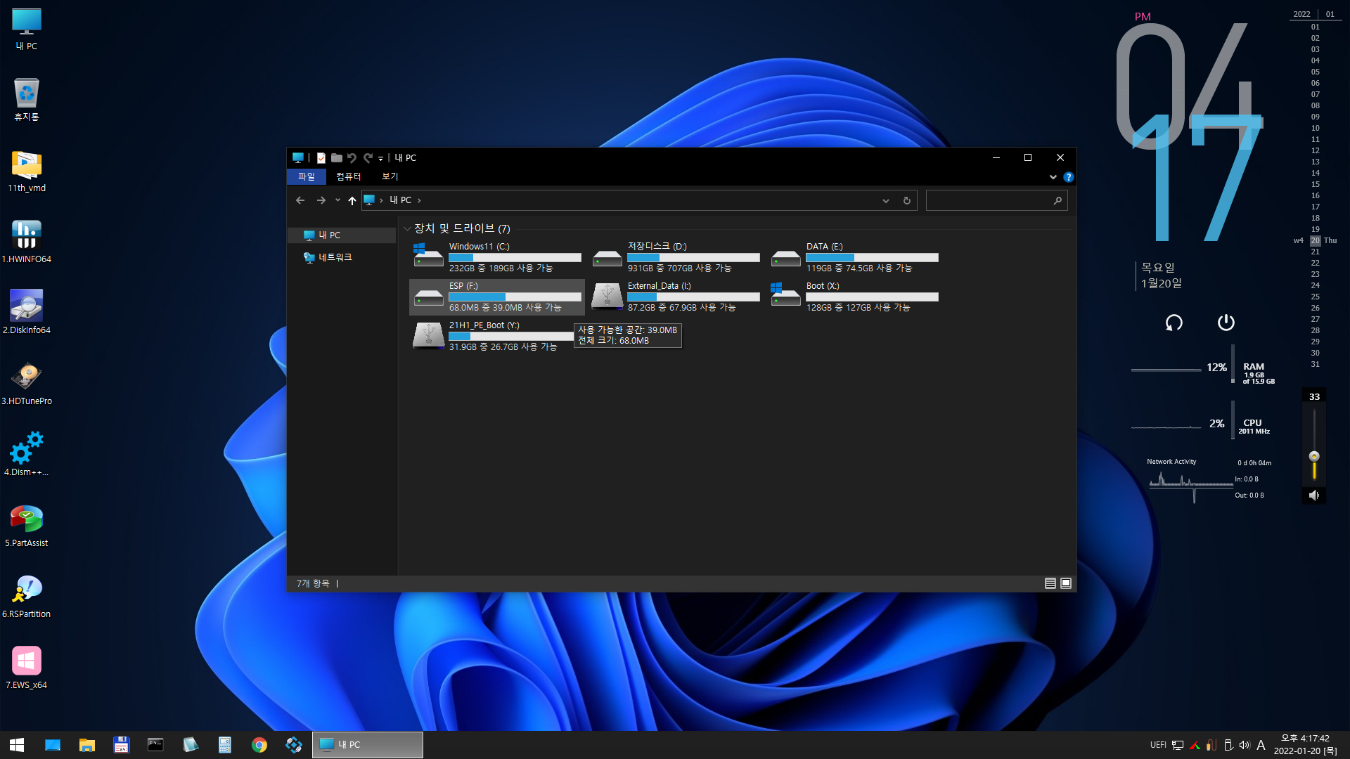
Task: Open the 11th_vmd desktop shortcut
Action: [x=27, y=171]
